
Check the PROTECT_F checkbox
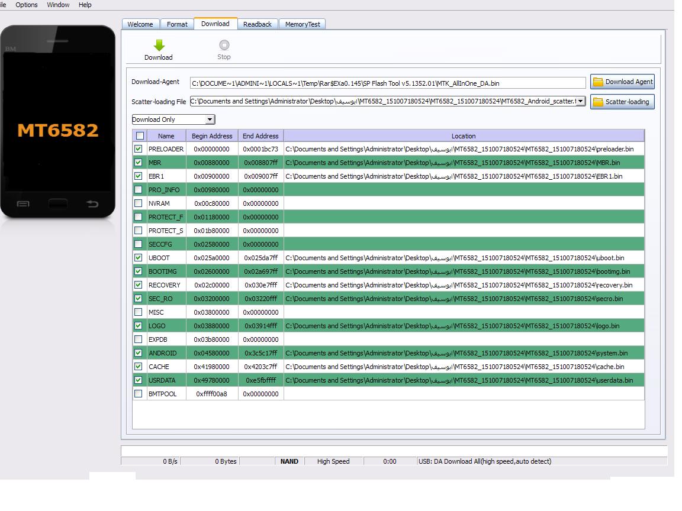pos(139,217)
